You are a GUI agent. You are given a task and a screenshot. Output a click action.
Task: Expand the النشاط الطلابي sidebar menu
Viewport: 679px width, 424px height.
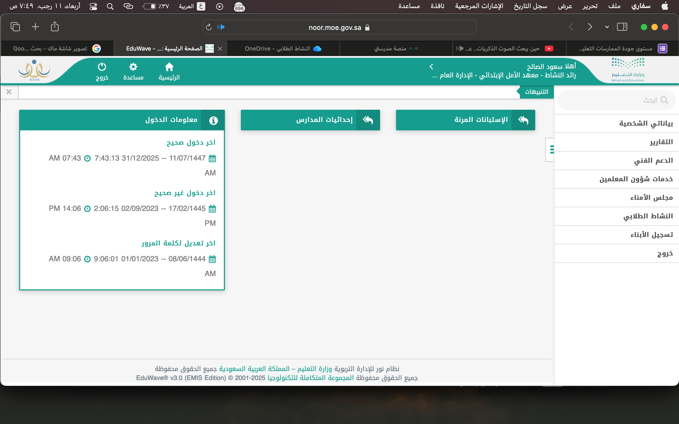coord(648,216)
